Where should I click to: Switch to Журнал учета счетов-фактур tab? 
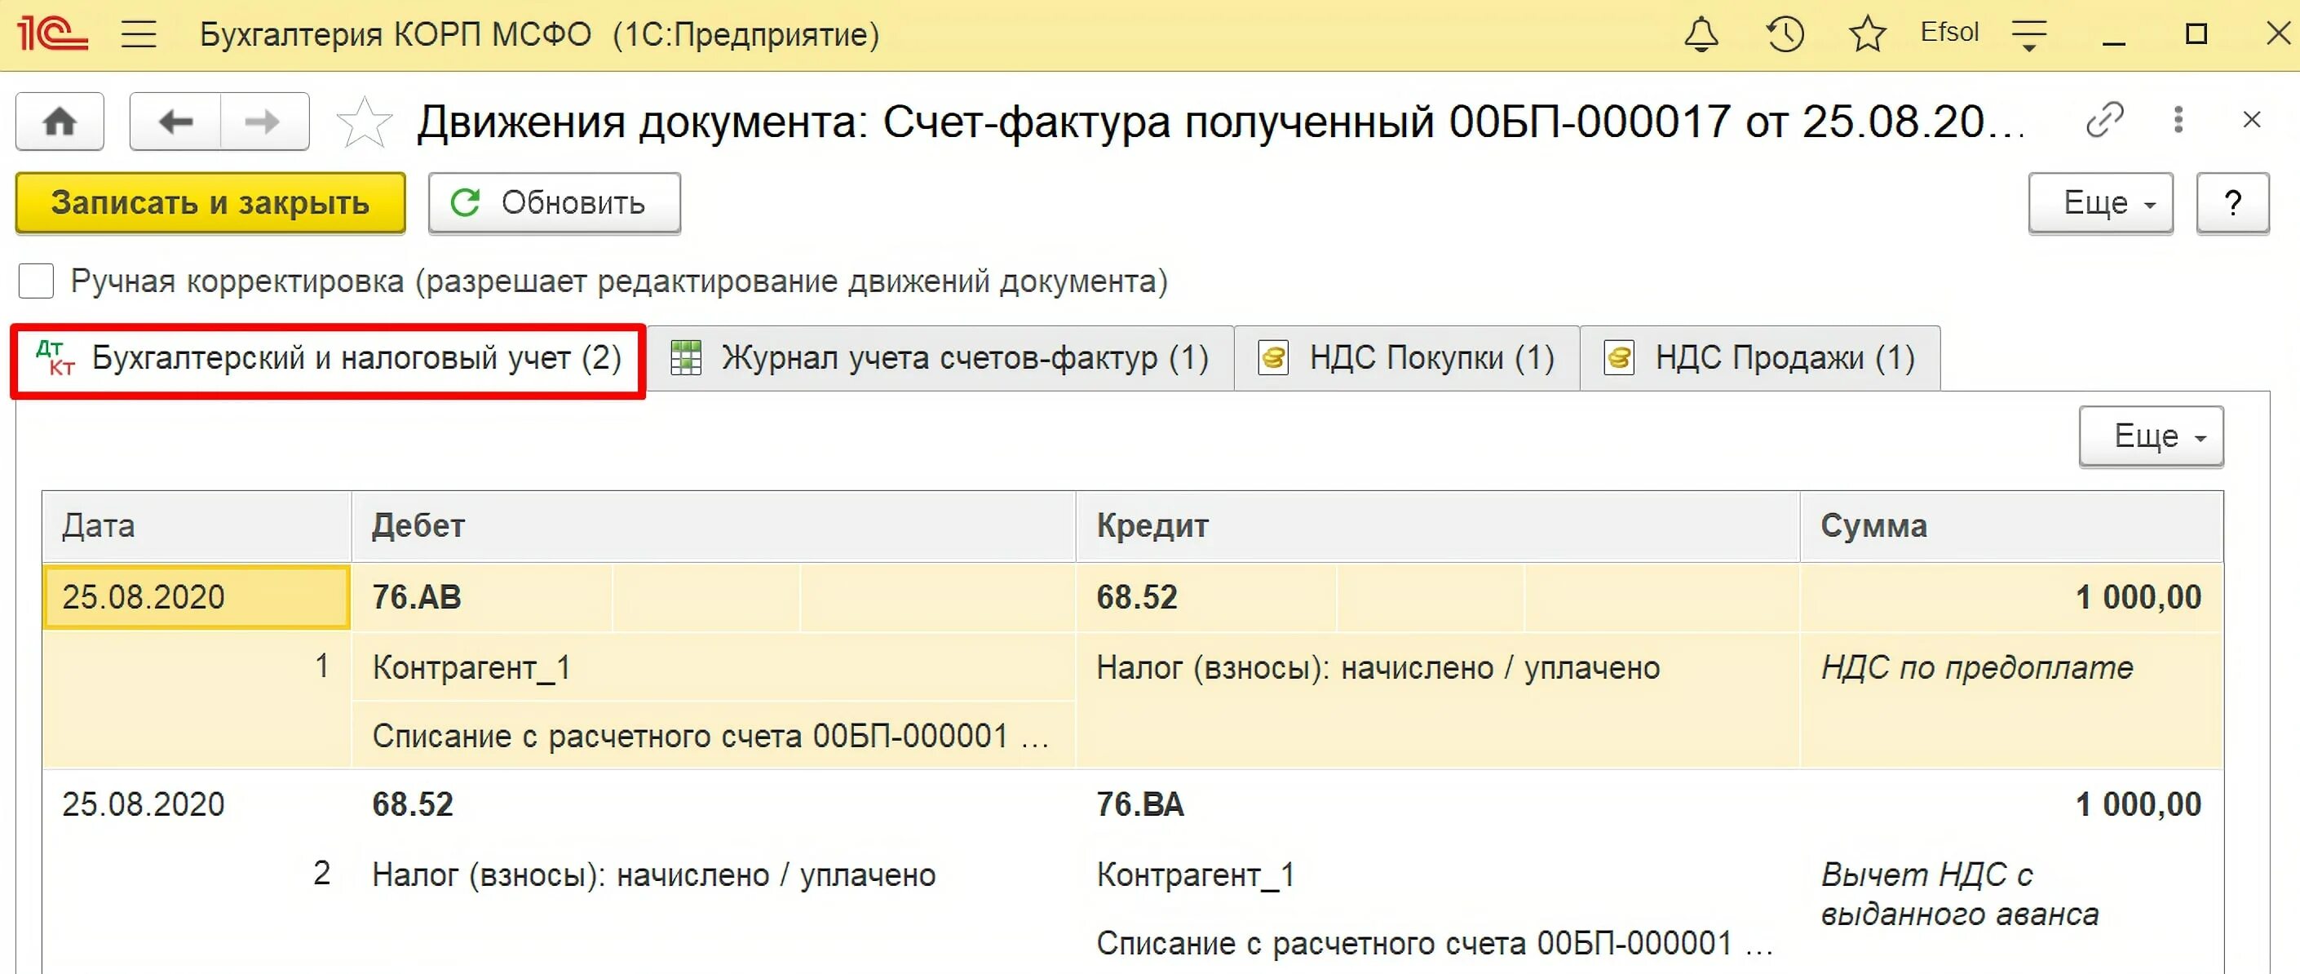940,359
